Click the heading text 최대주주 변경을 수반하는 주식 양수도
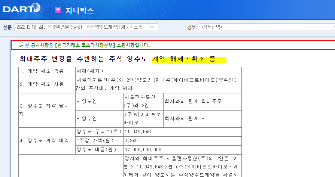335x177 pixels. (x=83, y=59)
